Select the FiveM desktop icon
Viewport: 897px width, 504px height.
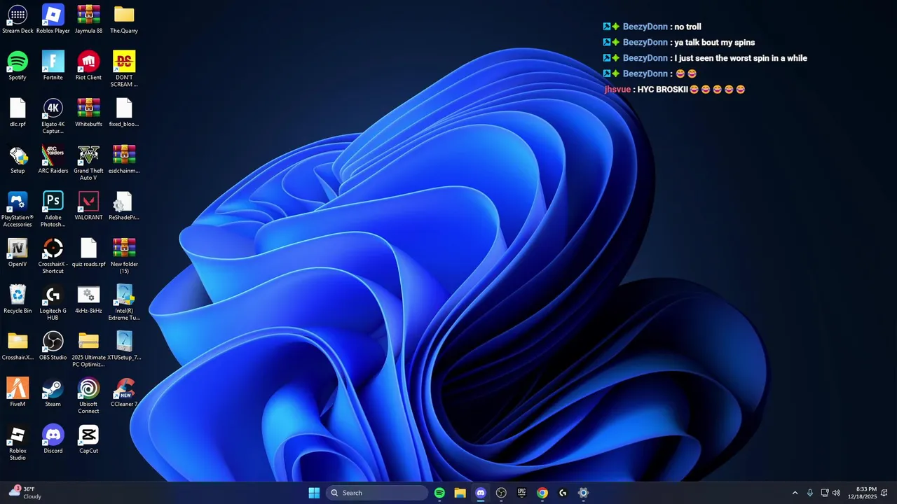click(x=18, y=393)
